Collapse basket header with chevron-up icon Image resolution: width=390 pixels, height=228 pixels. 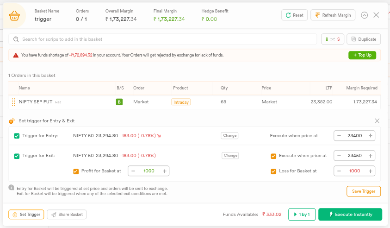point(365,15)
